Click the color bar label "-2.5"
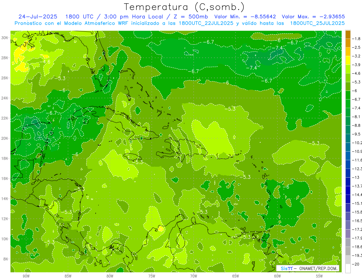 (x=356, y=47)
